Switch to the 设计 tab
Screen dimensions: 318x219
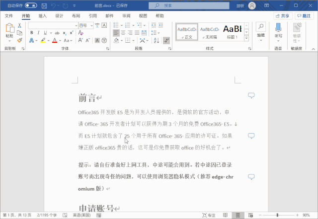59,16
